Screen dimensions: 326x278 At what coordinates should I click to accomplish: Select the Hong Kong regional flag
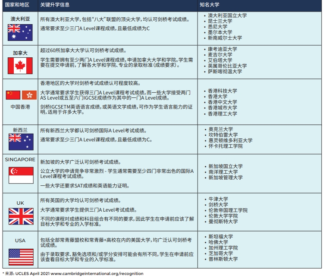[29, 95]
